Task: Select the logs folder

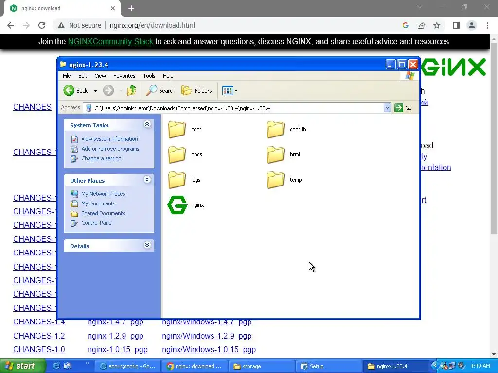Action: tap(184, 180)
